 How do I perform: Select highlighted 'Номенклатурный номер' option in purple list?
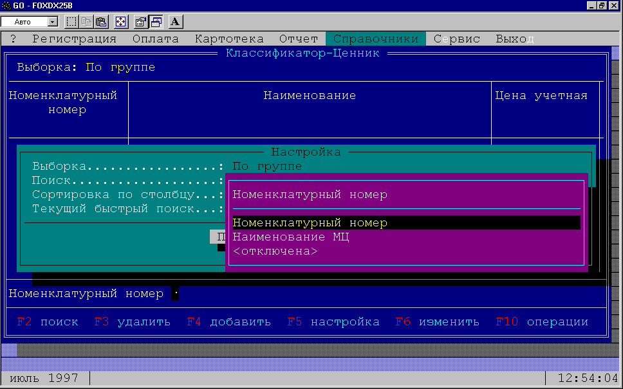coord(407,222)
